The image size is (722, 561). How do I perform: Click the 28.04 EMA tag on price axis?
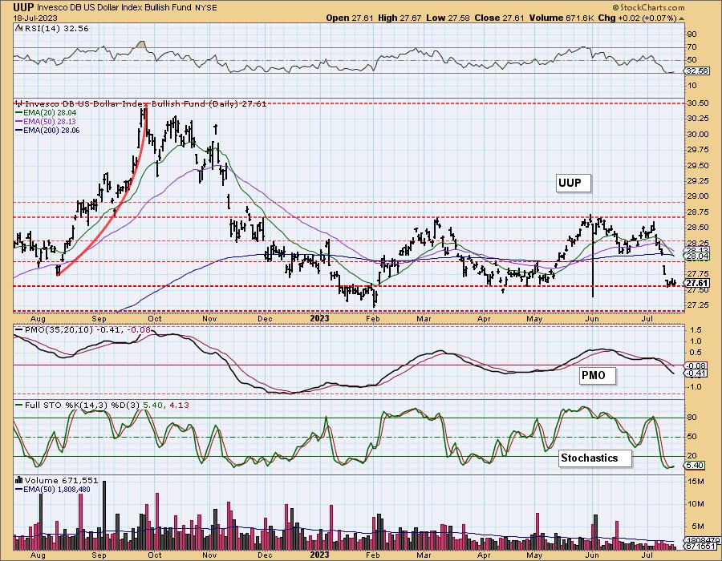[698, 256]
